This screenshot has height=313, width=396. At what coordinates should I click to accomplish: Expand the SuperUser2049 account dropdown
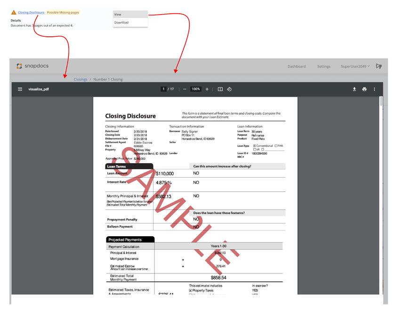(355, 66)
